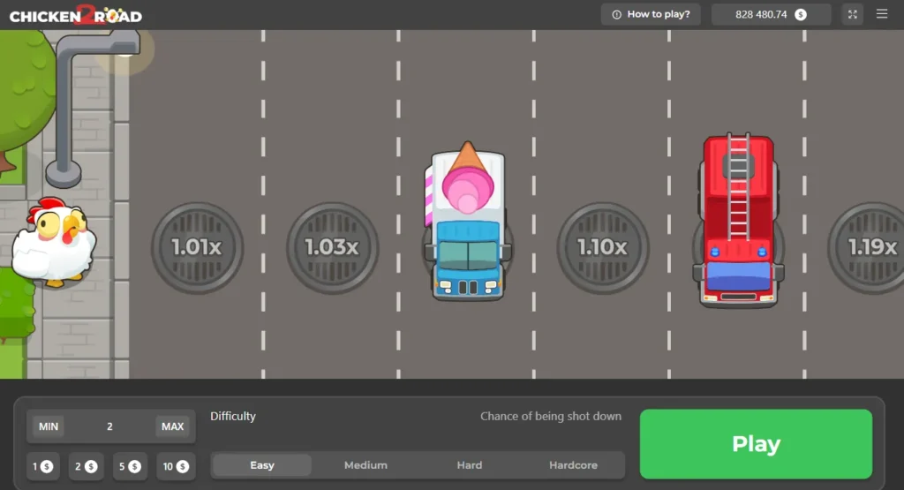Screen dimensions: 904x490
Task: Open the hamburger menu
Action: [881, 14]
